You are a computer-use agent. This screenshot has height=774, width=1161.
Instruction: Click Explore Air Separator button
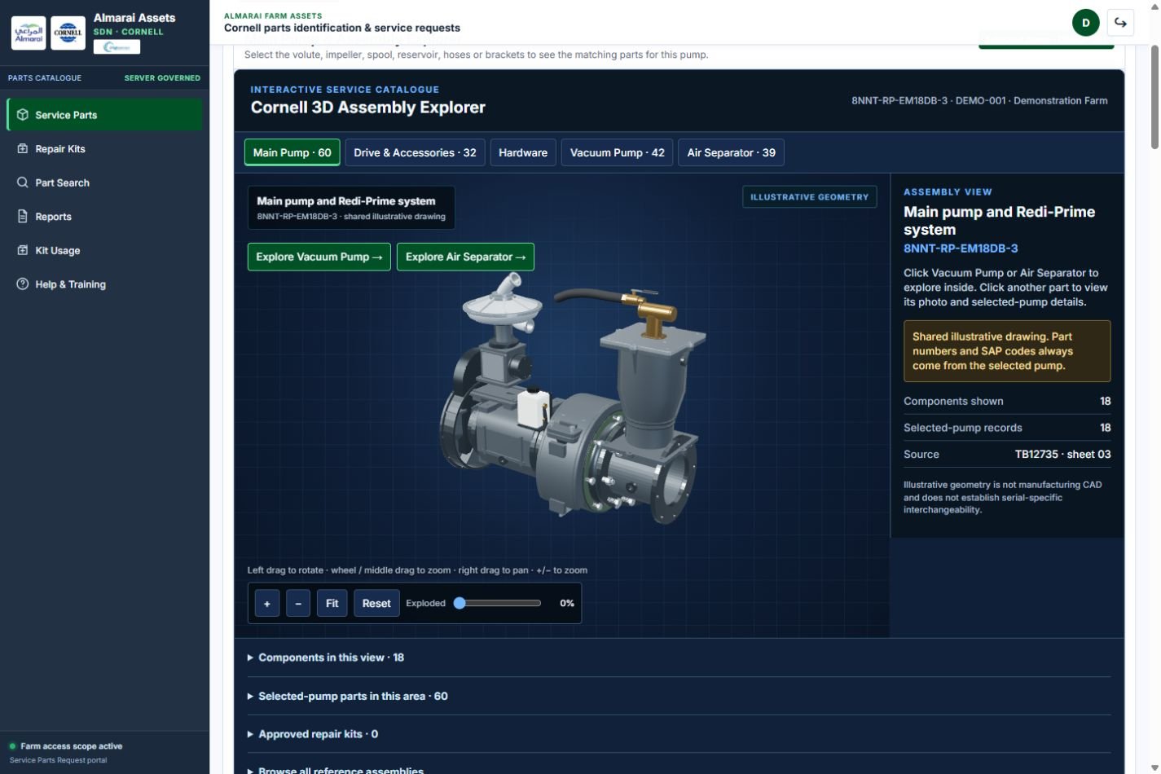pyautogui.click(x=465, y=257)
